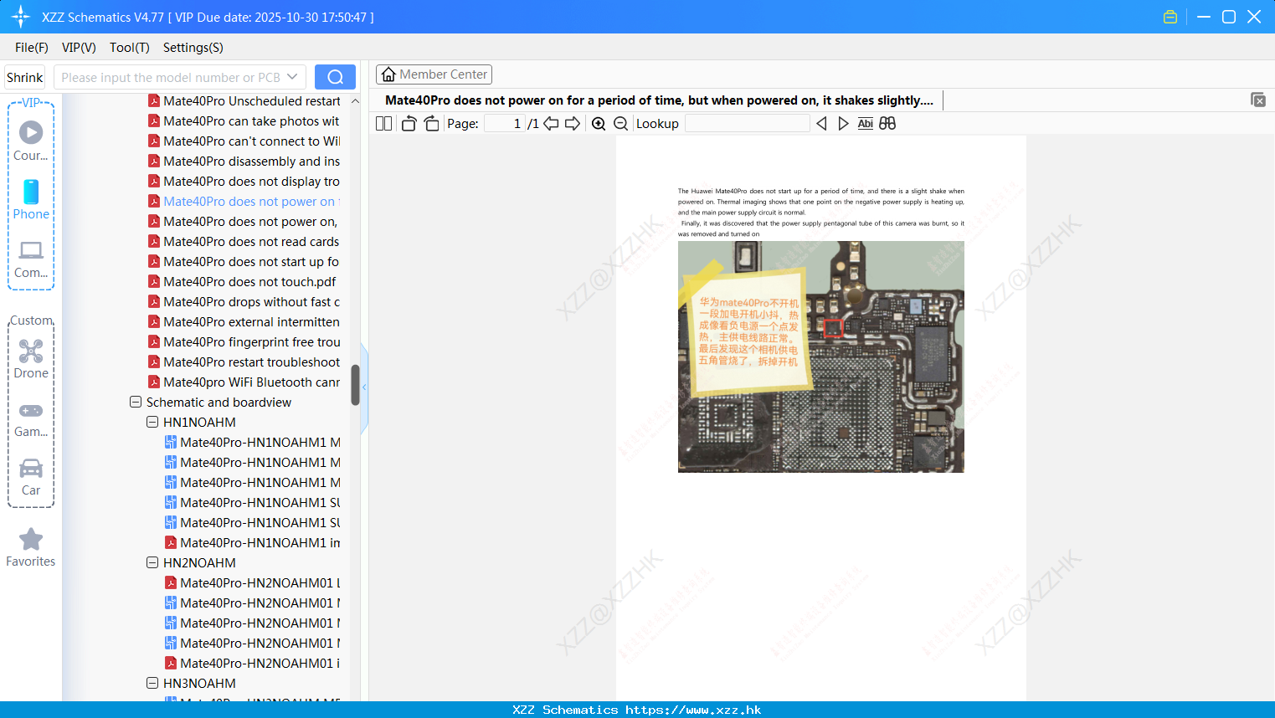Collapse the HN2NOAHM folder
1275x718 pixels.
[152, 562]
